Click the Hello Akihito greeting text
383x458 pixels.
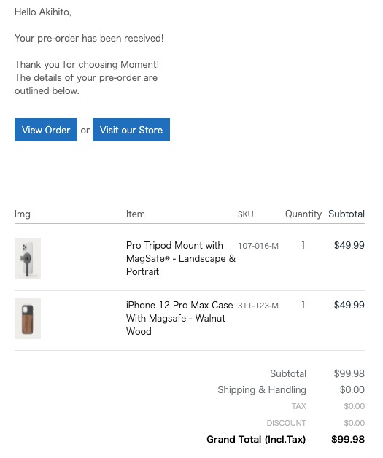click(43, 12)
